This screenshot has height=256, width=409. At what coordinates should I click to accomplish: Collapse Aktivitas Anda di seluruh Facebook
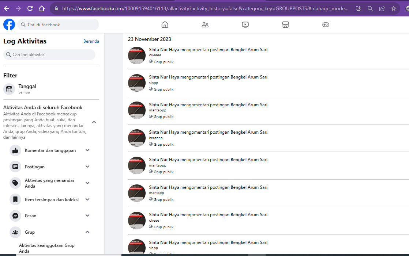[x=94, y=122]
